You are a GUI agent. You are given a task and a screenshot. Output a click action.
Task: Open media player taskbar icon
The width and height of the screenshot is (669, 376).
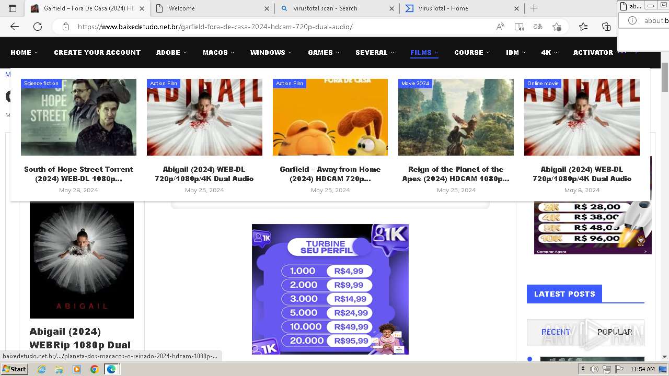(77, 369)
